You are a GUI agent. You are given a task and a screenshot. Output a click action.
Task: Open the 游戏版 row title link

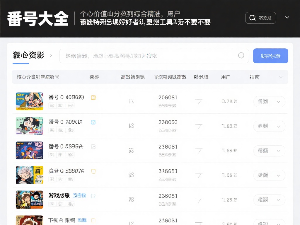click(x=59, y=195)
